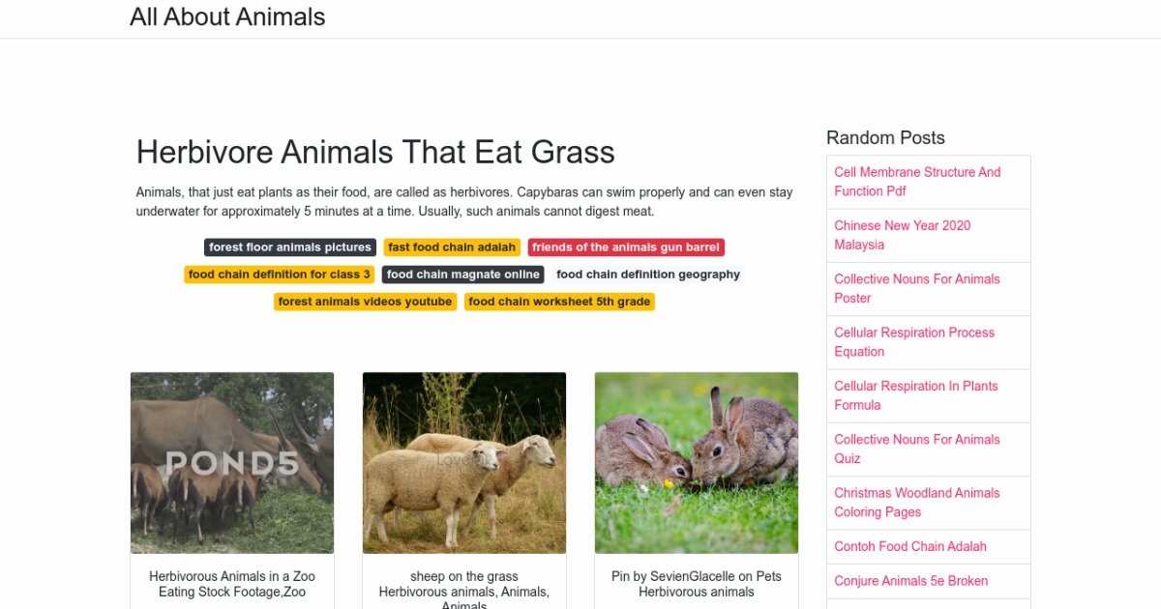1161x609 pixels.
Task: Open 'Collective Nouns For Animals Poster' post
Action: point(916,288)
